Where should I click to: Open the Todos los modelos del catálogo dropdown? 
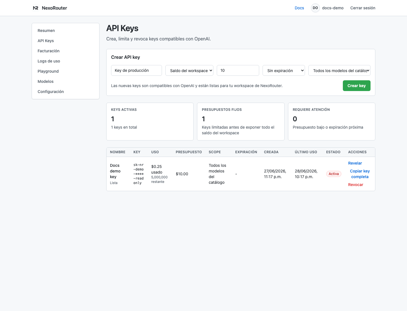(339, 70)
